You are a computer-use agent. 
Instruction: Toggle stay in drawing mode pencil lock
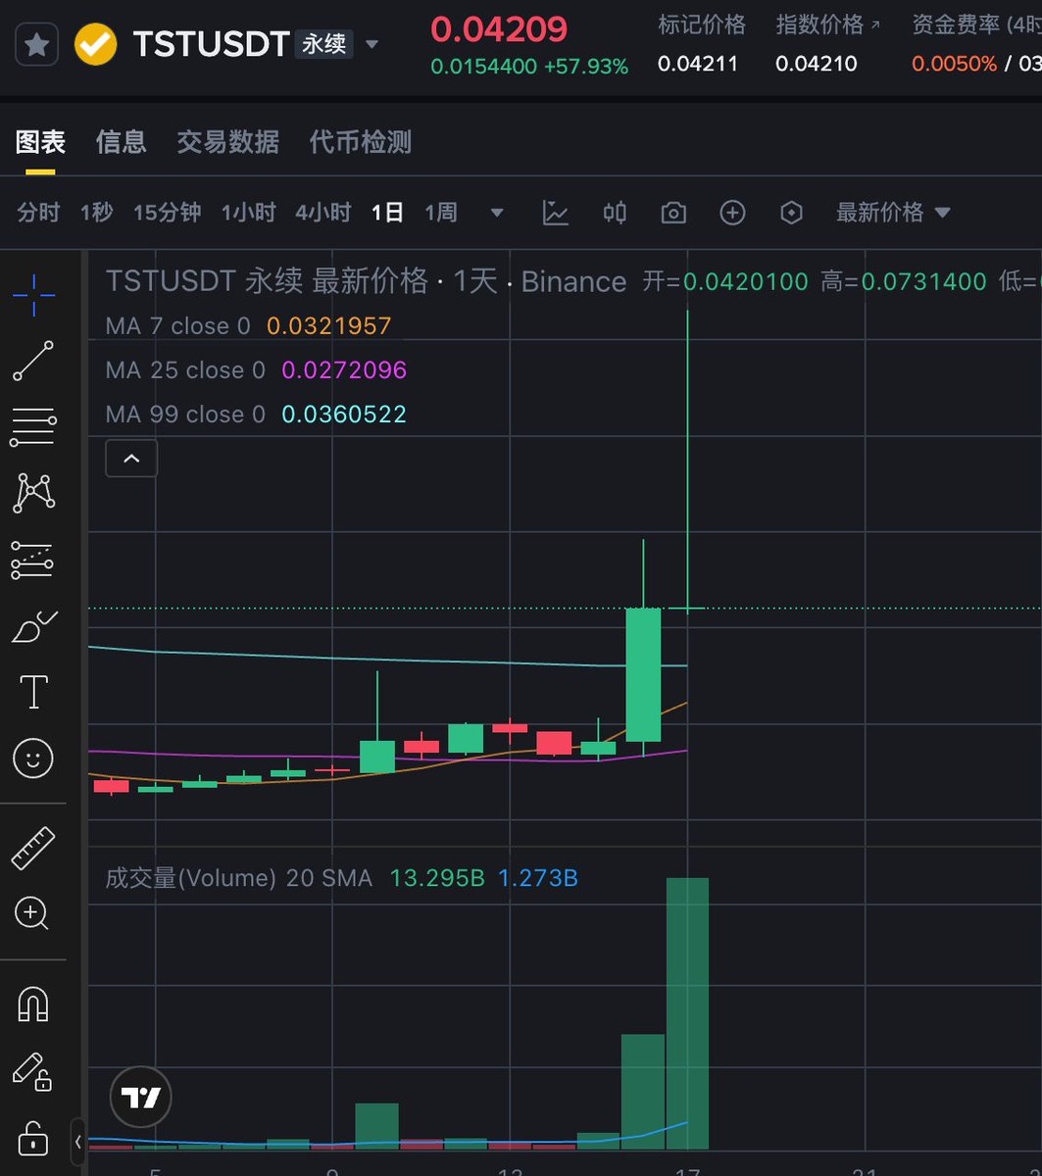[31, 1071]
